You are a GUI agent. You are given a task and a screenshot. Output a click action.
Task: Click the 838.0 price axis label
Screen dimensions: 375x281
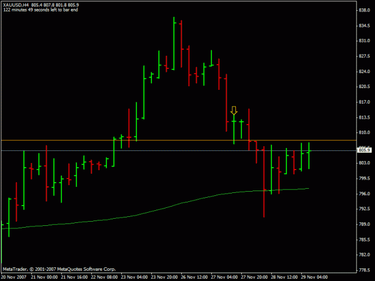click(364, 10)
